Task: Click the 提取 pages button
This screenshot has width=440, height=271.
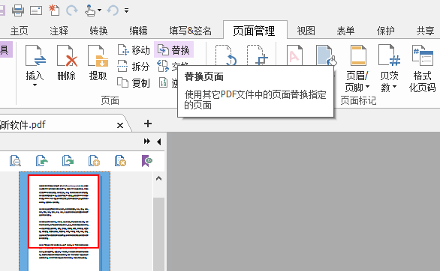Action: (98, 63)
